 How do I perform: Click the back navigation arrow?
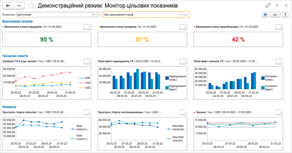[8, 5]
